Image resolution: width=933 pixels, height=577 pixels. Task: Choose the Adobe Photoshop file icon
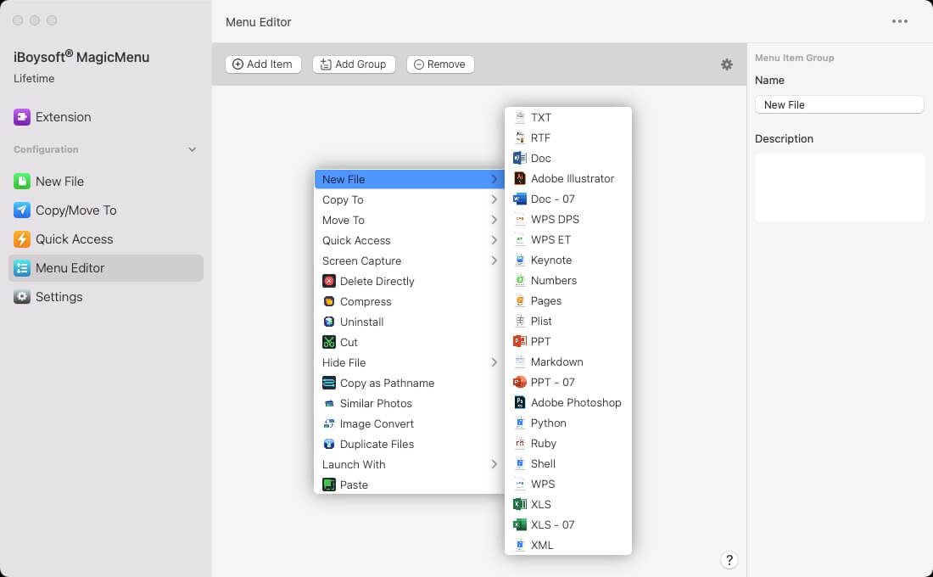point(520,402)
